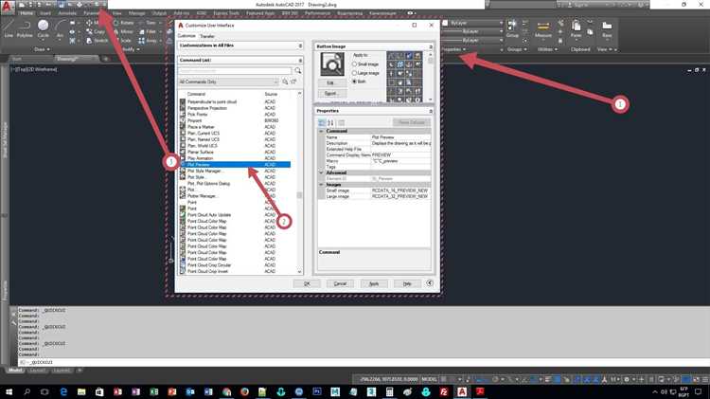The image size is (710, 399).
Task: Click the Fillet tool in the Modify panel
Action: 147,31
